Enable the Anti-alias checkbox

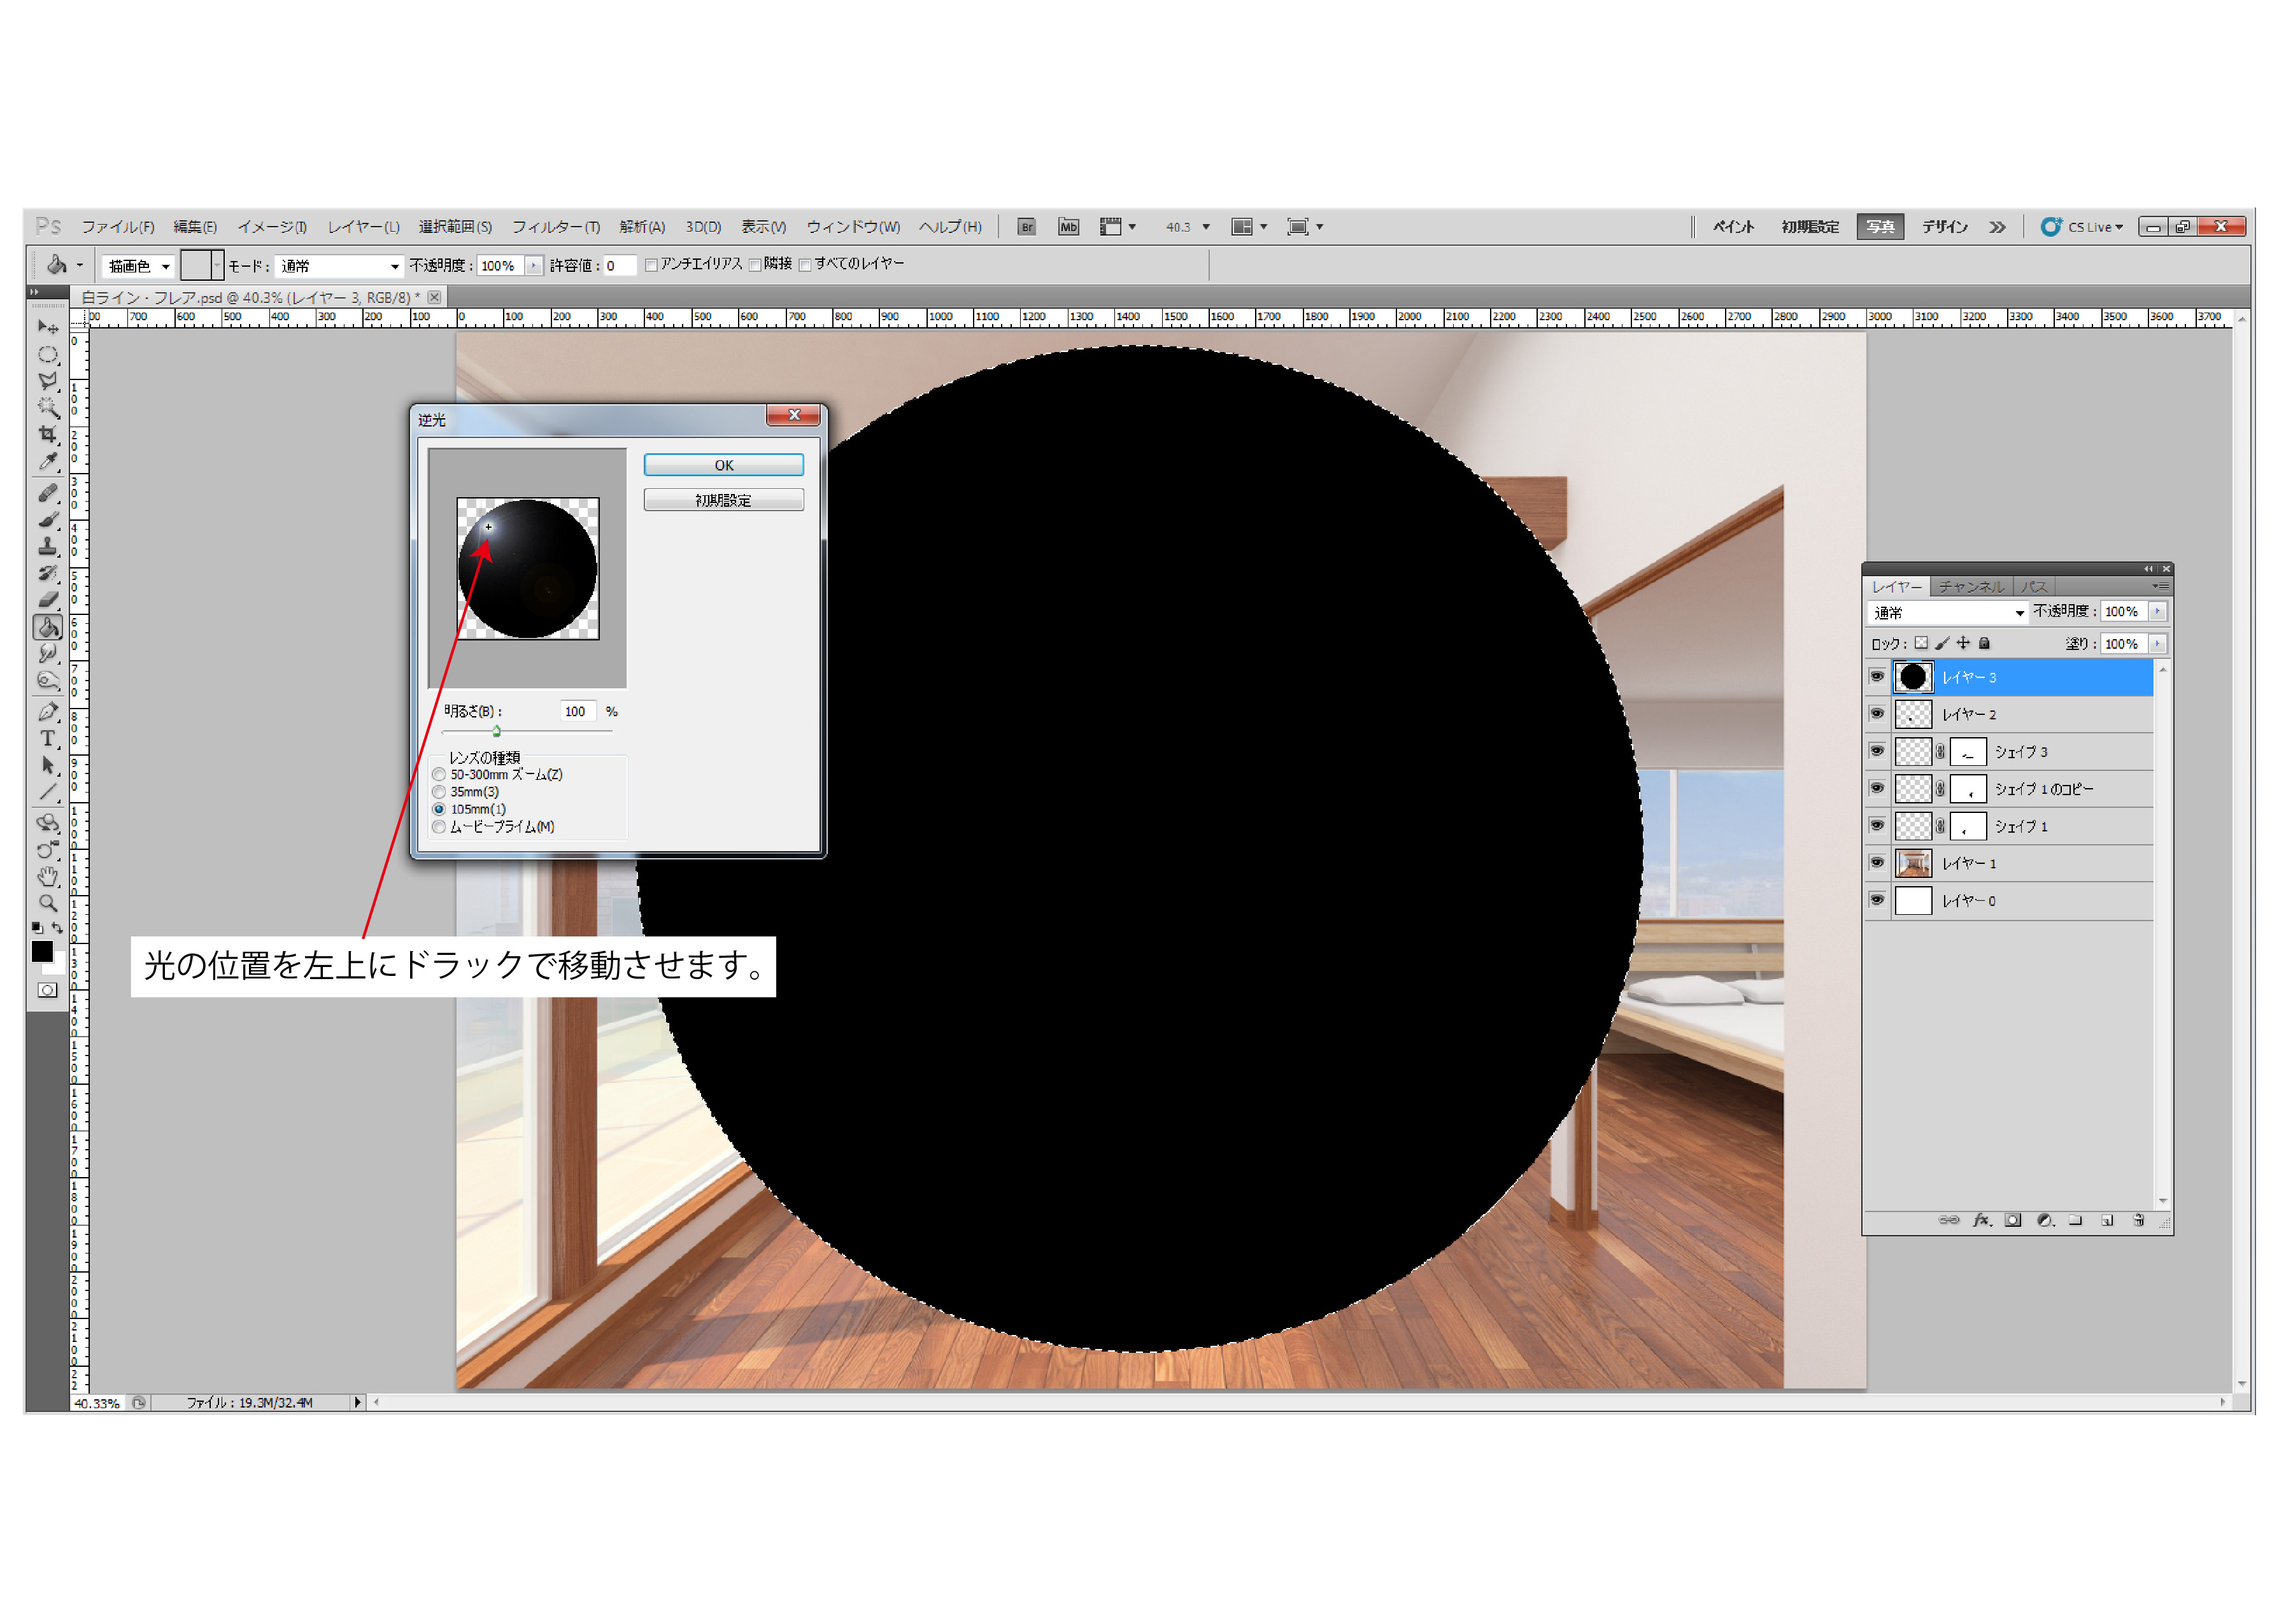(652, 265)
